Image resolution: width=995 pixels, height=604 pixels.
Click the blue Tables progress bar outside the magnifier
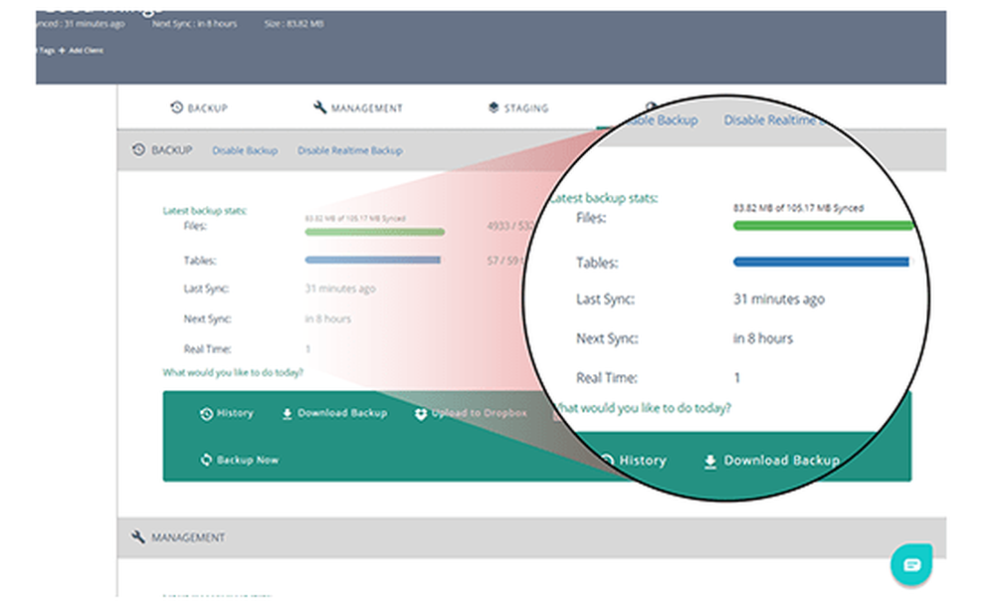(x=372, y=260)
